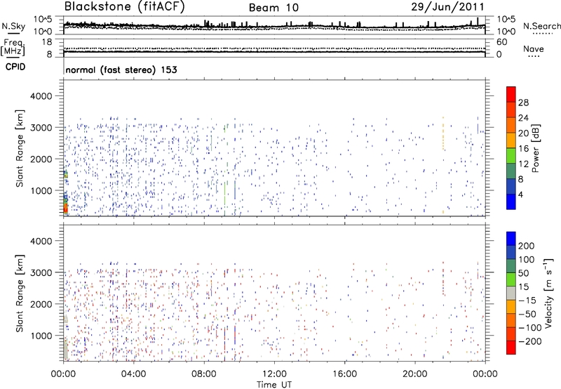Image resolution: width=561 pixels, height=389 pixels.
Task: Click the red bottom segment of the Velocity color bar
Action: tap(511, 348)
